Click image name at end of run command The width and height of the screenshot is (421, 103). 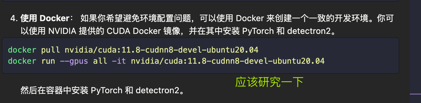coord(228,61)
